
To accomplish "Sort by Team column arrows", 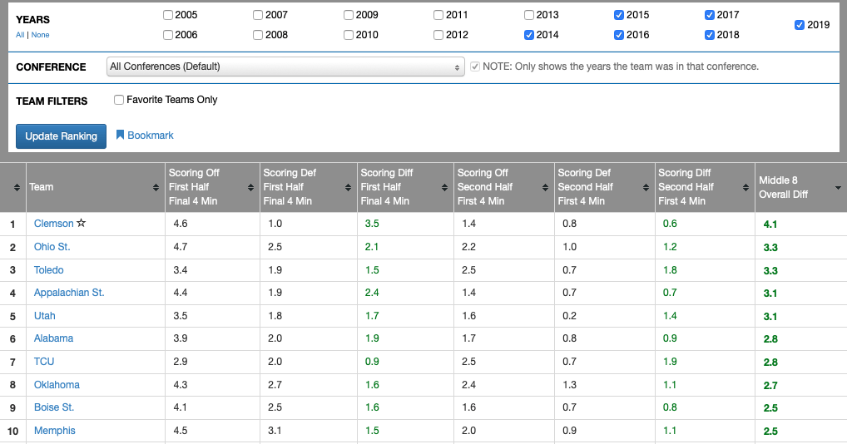I will tap(156, 187).
